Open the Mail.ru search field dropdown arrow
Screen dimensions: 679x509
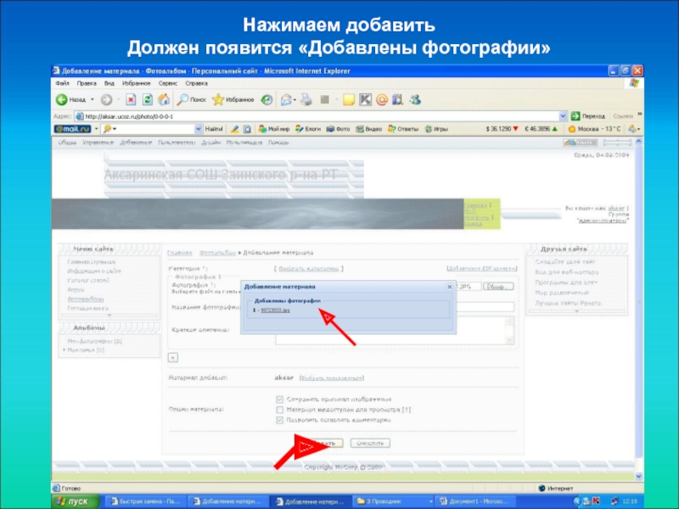pyautogui.click(x=199, y=129)
